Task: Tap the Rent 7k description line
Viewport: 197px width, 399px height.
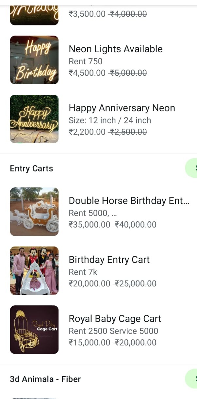Action: 83,272
